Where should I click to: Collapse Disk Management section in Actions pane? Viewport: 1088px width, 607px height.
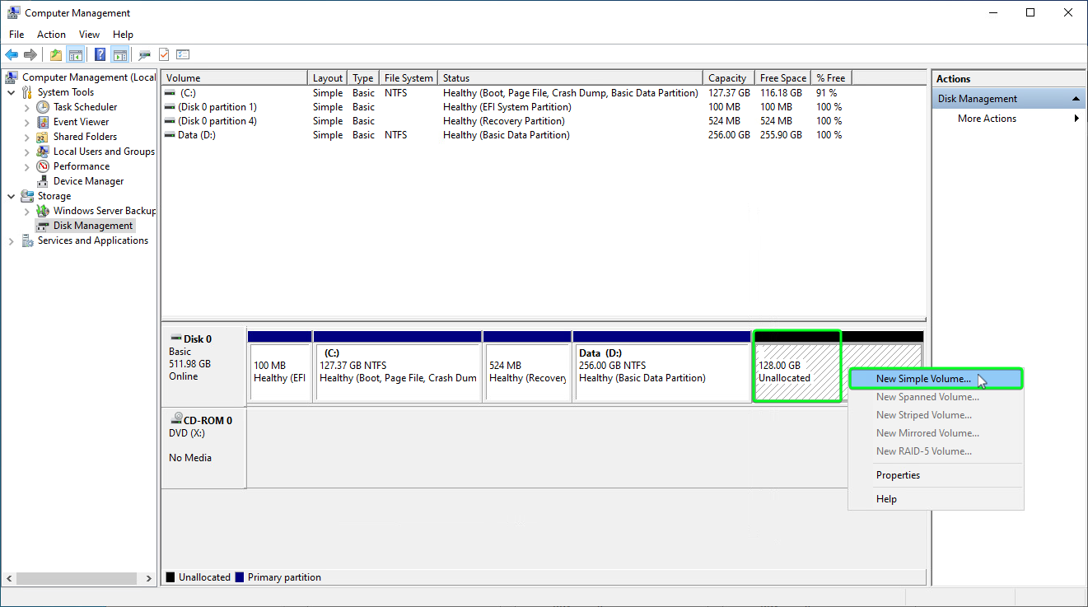1076,99
